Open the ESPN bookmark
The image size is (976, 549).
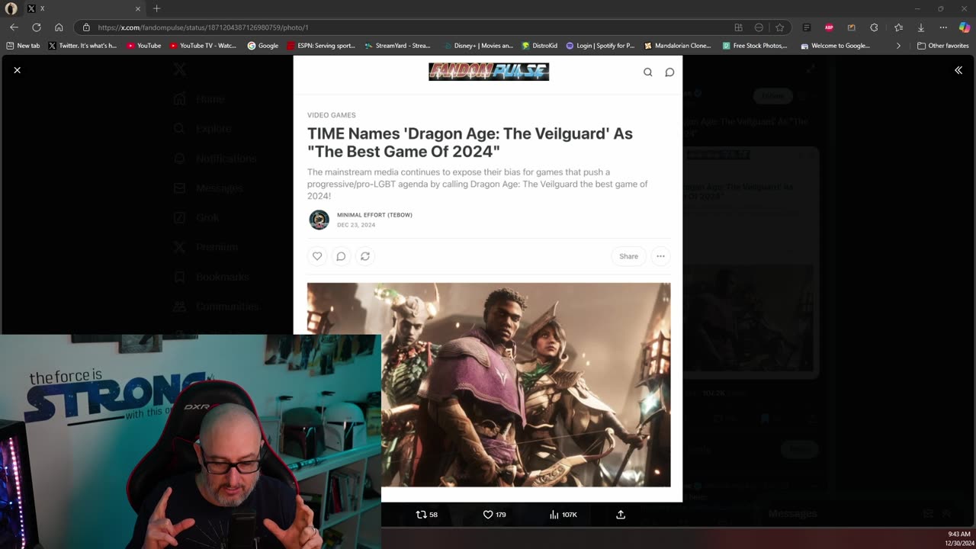(321, 46)
